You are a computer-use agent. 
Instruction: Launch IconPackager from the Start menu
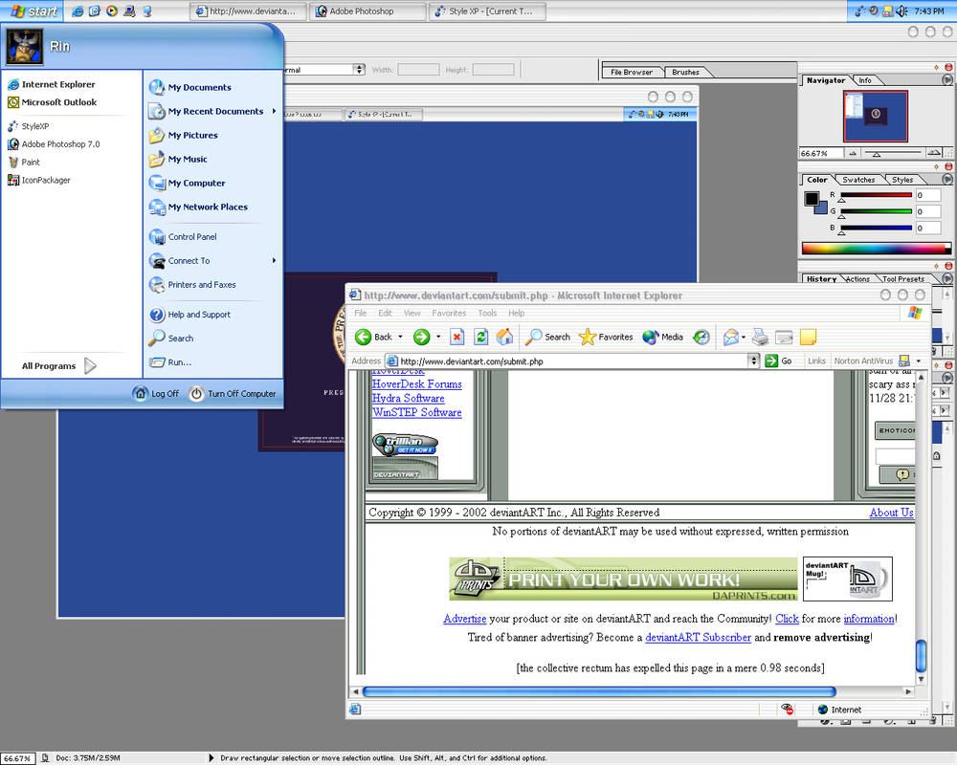[x=39, y=180]
